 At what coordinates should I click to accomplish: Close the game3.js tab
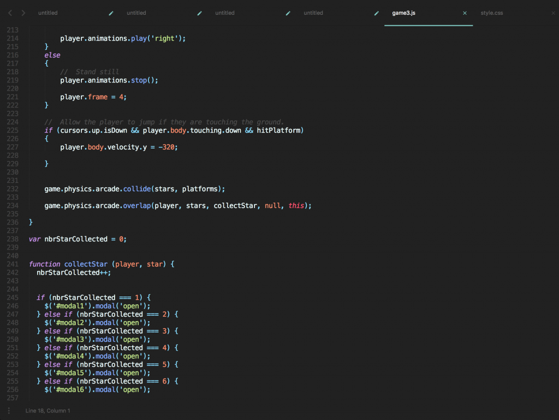[465, 13]
